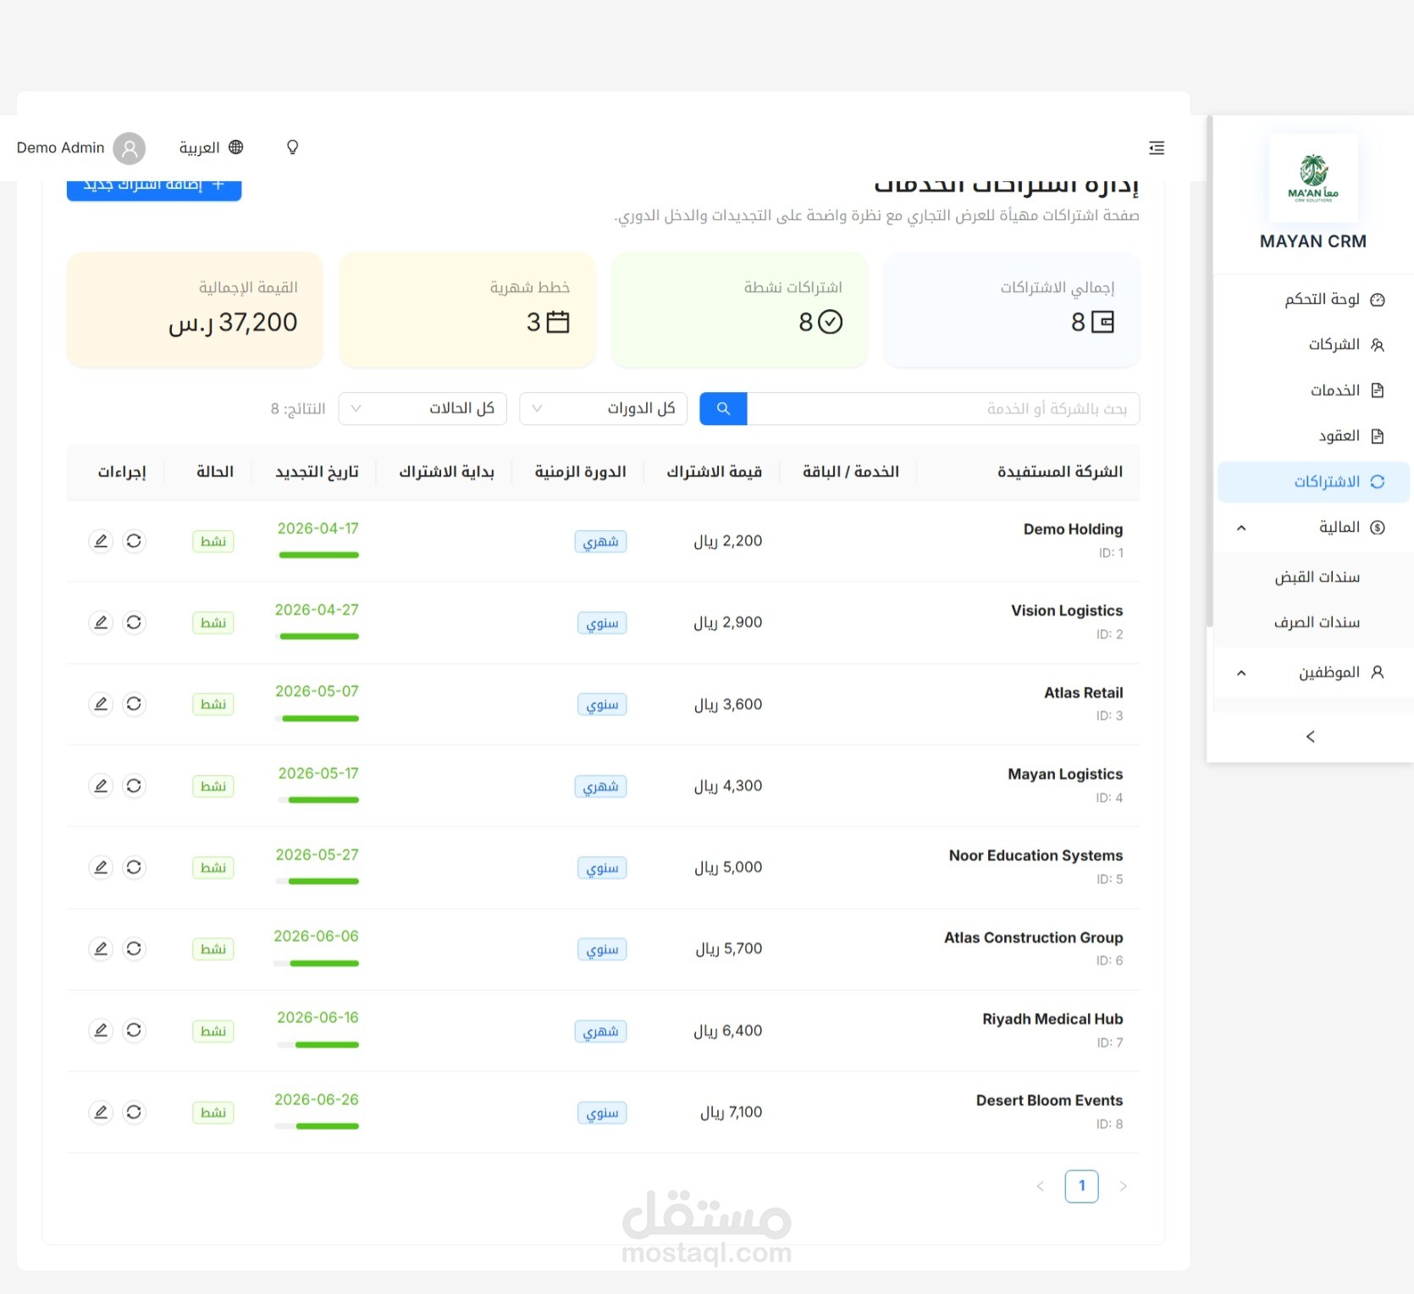Click the 4,300 ريال subscription value
Viewport: 1414px width, 1294px height.
click(728, 786)
